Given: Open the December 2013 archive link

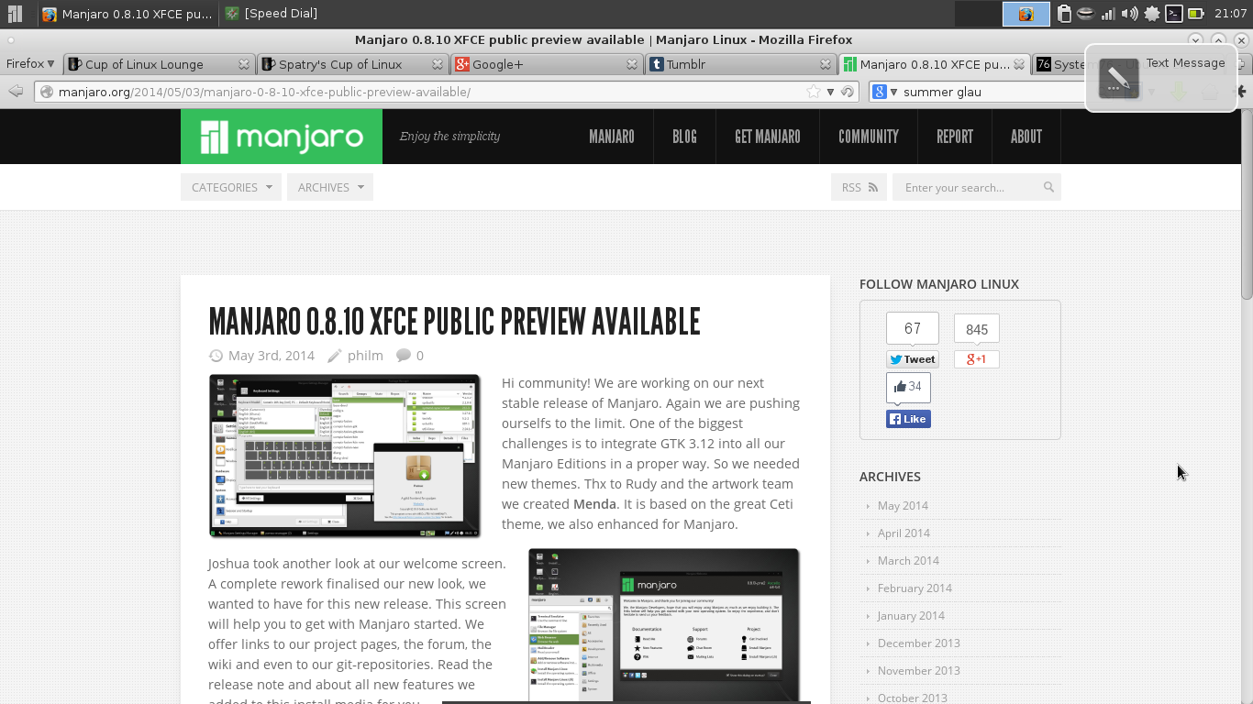Looking at the screenshot, I should [x=918, y=643].
